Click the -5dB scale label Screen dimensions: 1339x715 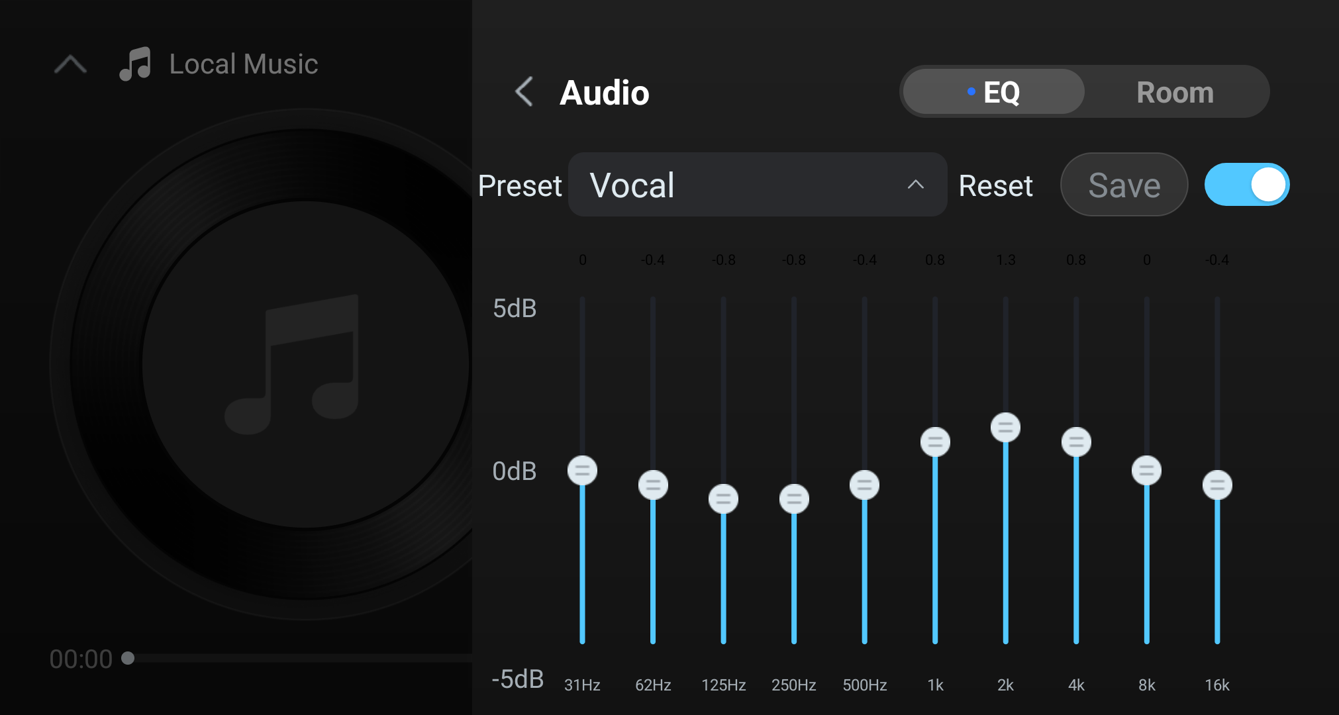tap(517, 679)
